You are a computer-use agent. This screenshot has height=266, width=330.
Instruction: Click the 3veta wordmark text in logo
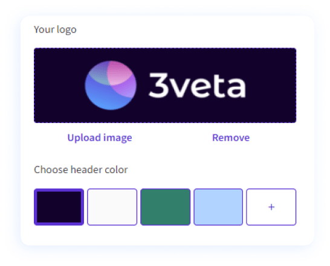197,85
